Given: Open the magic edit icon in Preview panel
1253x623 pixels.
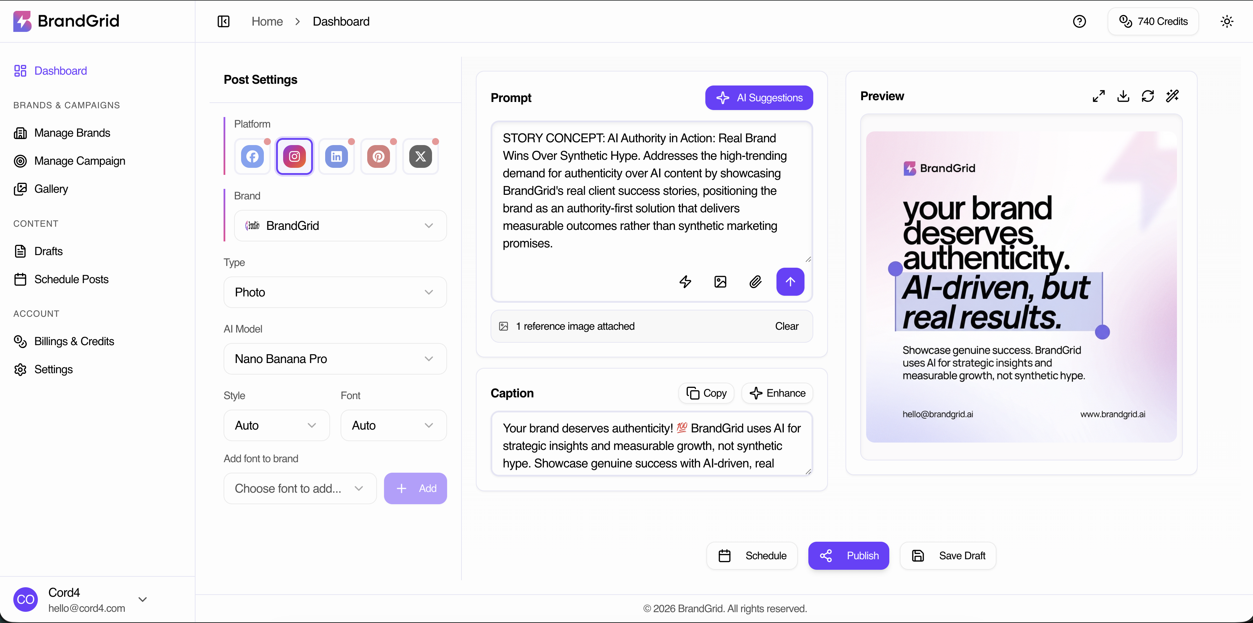Looking at the screenshot, I should click(1173, 96).
